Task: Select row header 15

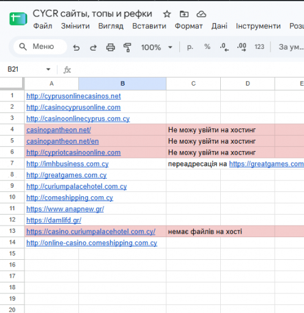Action: (12, 254)
